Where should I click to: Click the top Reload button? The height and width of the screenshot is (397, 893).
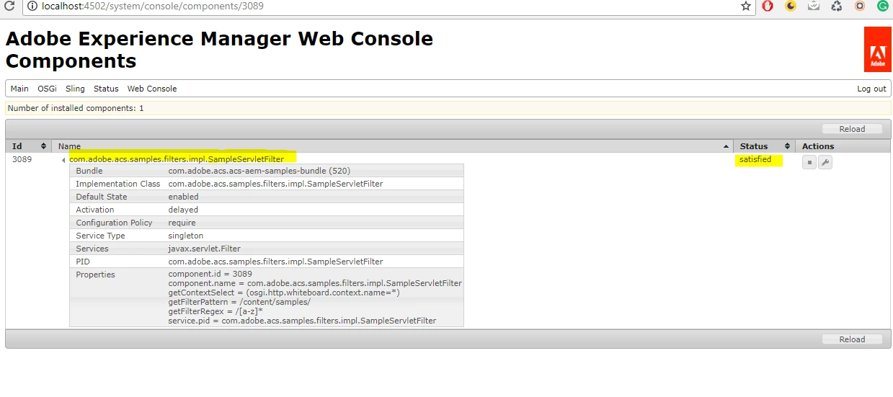(852, 129)
